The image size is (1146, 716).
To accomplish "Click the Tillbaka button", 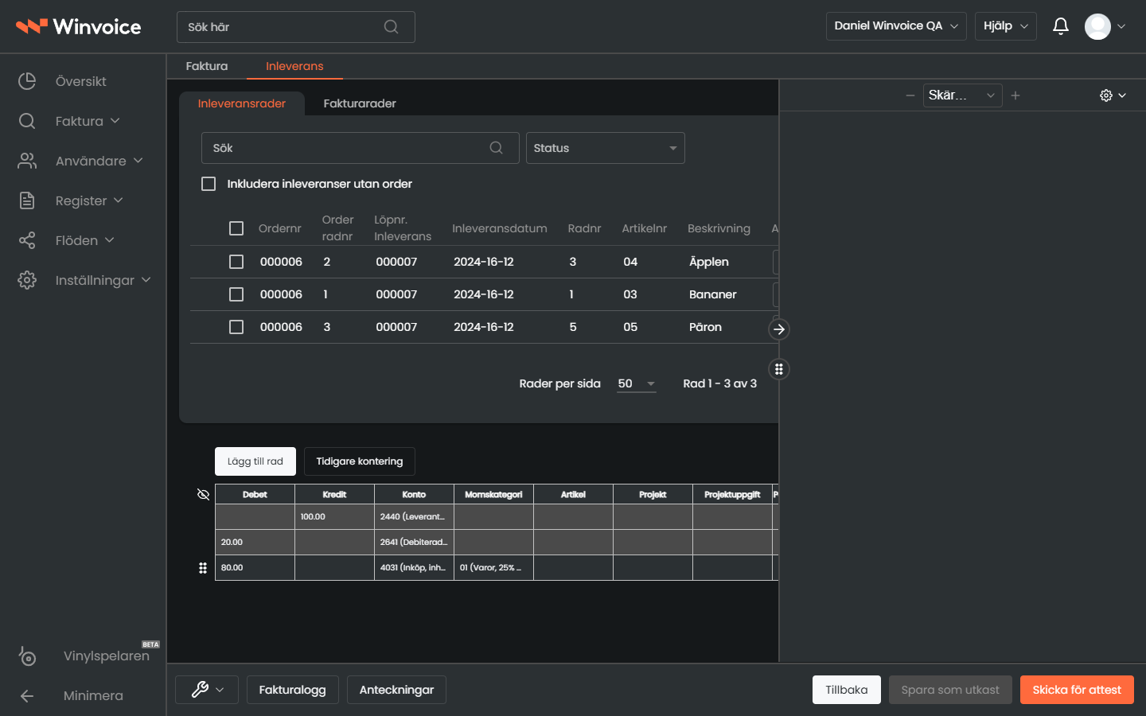I will pyautogui.click(x=847, y=690).
